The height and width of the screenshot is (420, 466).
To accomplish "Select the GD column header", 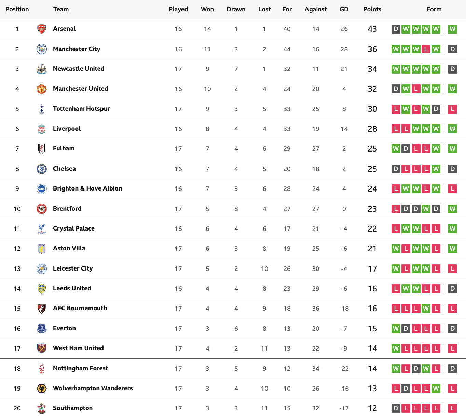I will [x=344, y=9].
